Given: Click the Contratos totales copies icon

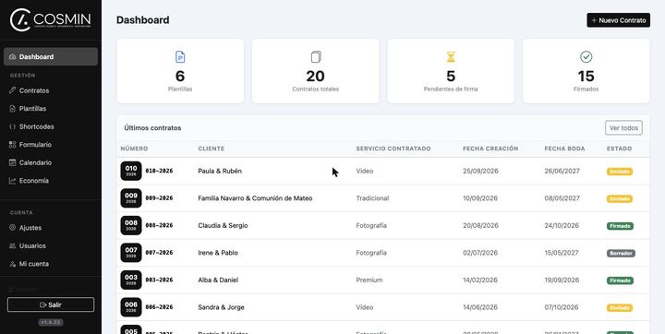Looking at the screenshot, I should tap(316, 57).
